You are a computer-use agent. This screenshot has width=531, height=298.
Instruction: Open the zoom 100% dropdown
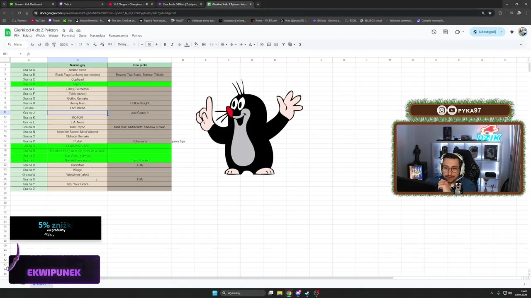(66, 44)
